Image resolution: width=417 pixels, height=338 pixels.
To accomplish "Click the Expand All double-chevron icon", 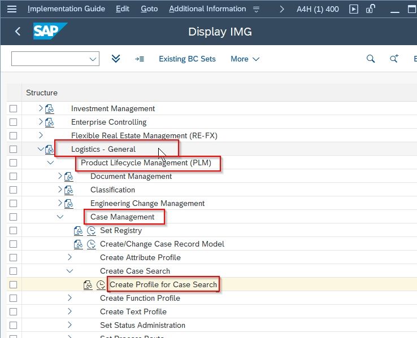I will coord(116,59).
